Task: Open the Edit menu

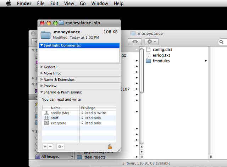Action: [x=54, y=3]
